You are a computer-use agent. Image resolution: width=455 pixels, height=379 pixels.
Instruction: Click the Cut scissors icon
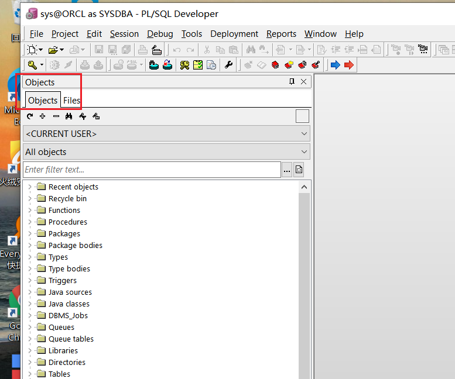207,50
